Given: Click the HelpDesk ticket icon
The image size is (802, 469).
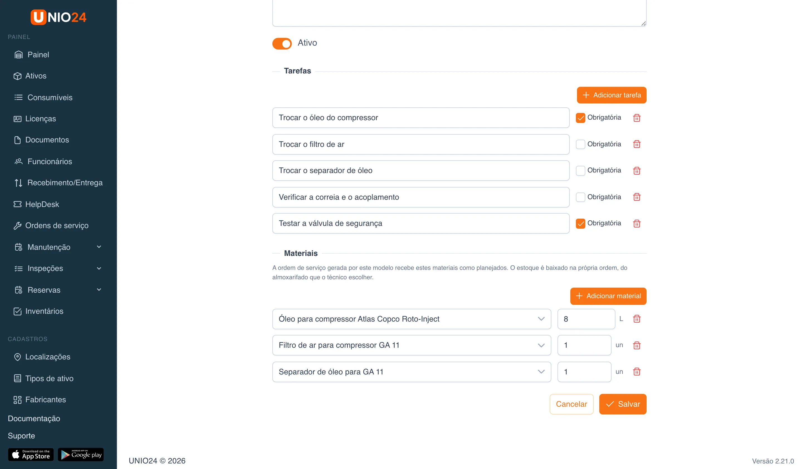Looking at the screenshot, I should point(18,204).
